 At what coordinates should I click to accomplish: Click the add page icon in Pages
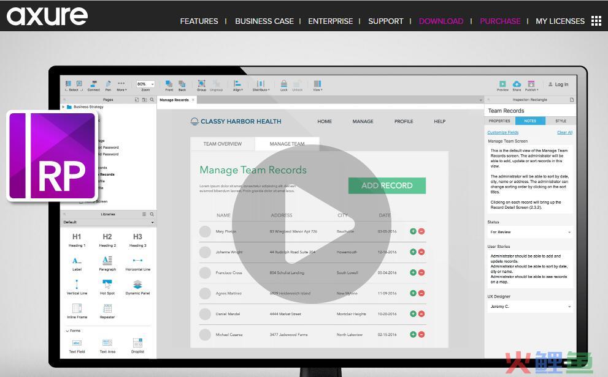tap(137, 100)
